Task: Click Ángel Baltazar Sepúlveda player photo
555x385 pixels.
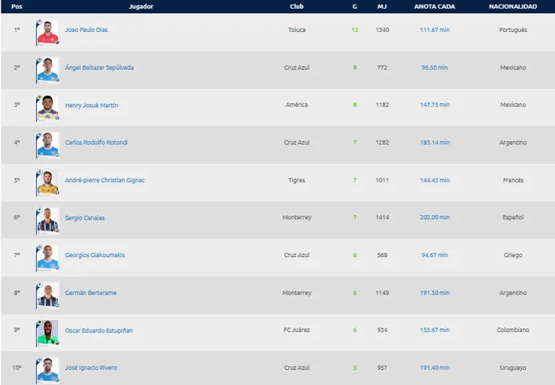Action: (x=47, y=70)
